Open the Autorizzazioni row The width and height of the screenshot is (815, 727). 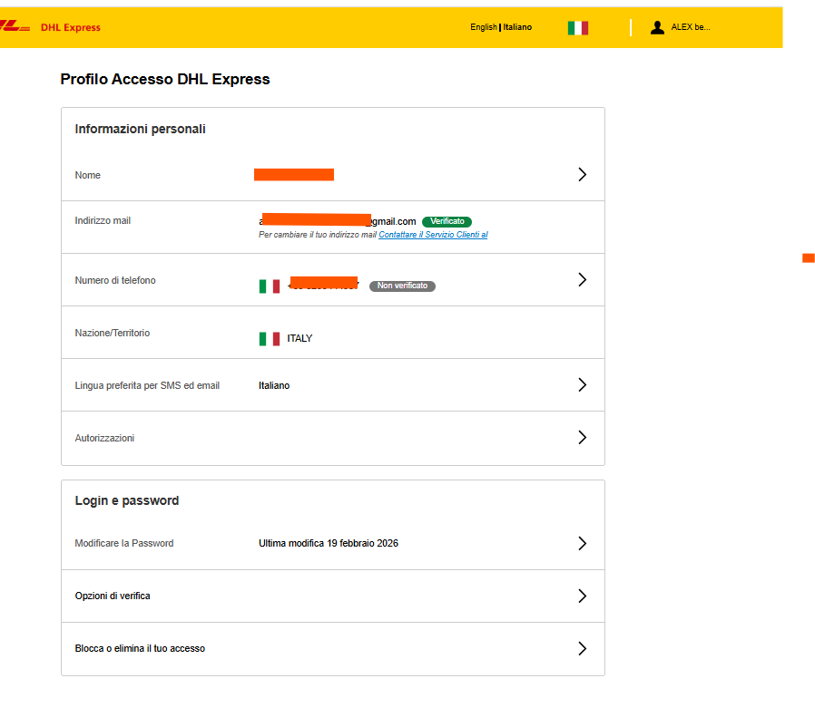tap(333, 438)
